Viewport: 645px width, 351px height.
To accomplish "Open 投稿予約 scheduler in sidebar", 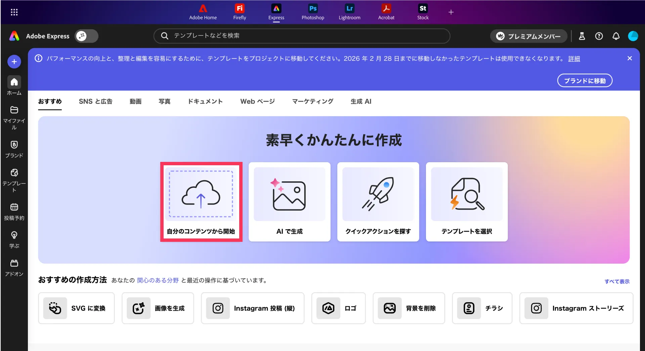I will click(14, 212).
